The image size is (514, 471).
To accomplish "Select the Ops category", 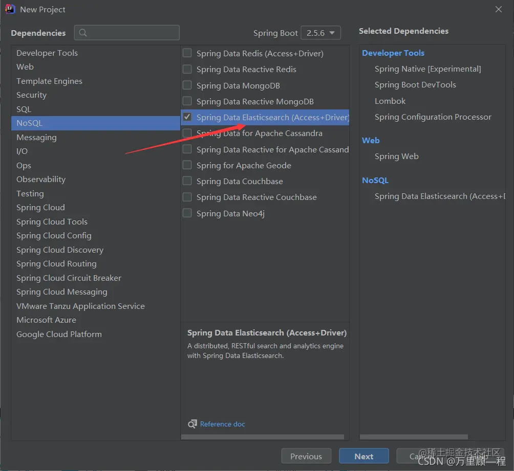I will point(95,165).
